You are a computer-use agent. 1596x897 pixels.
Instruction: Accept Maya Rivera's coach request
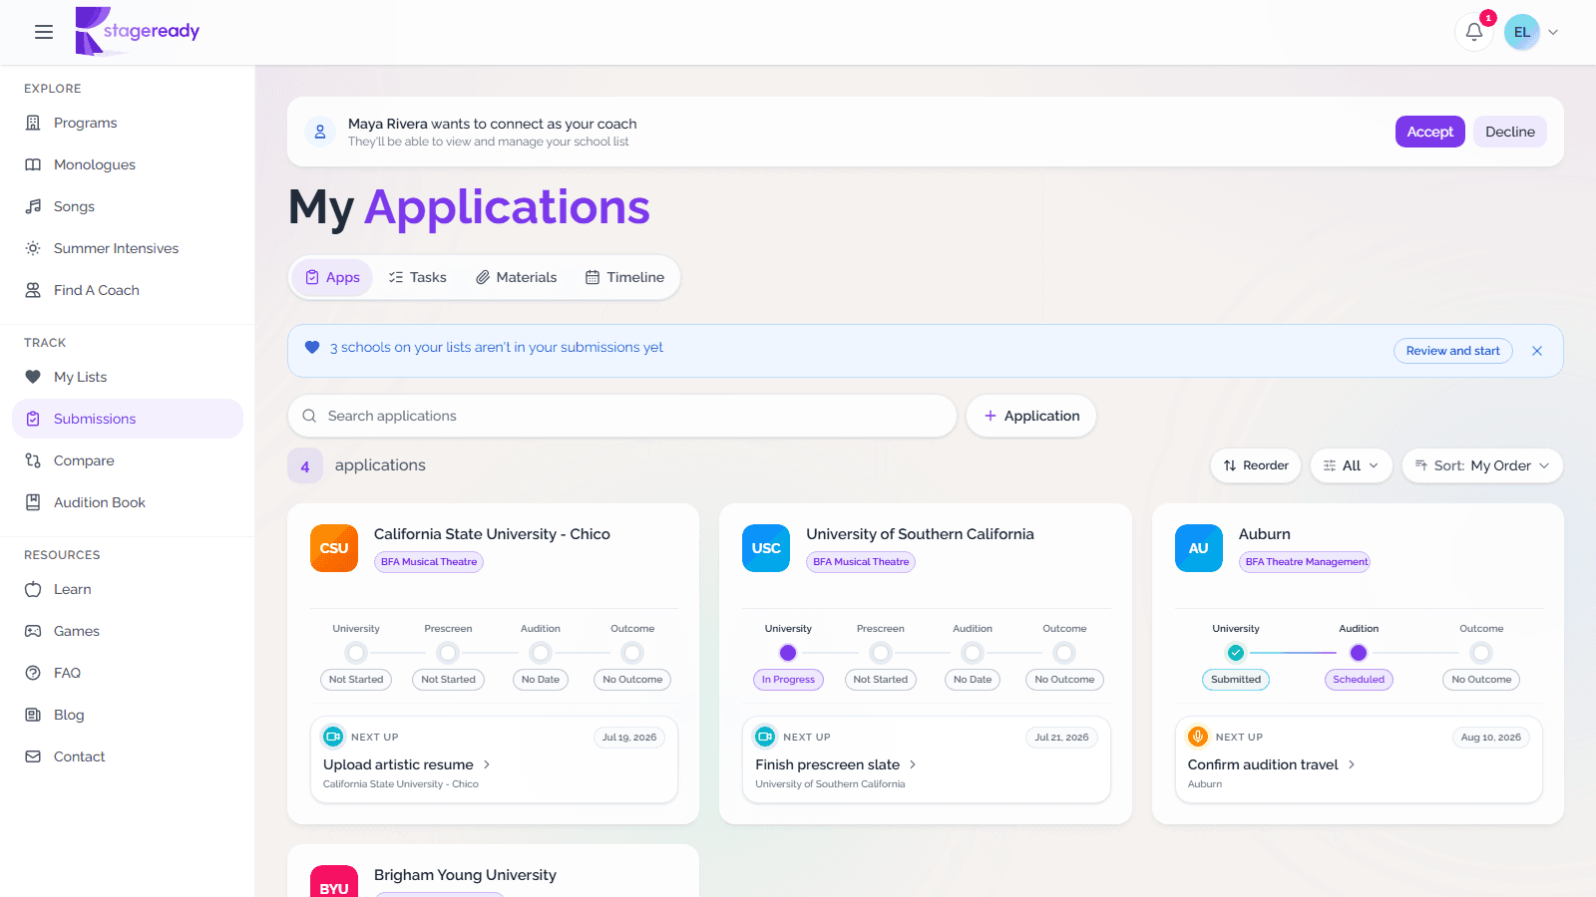1429,132
